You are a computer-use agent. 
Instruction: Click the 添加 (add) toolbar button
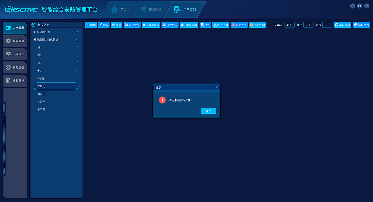(x=91, y=25)
